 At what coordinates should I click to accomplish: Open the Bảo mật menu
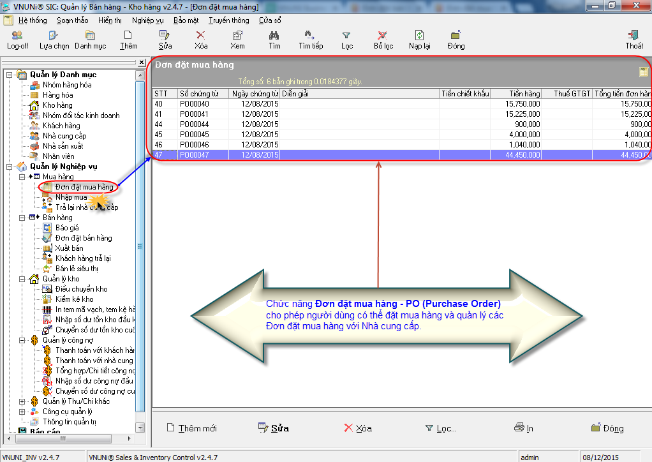coord(186,20)
